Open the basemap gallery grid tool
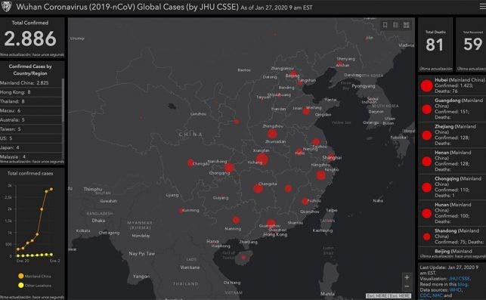The image size is (486, 300). tap(406, 25)
